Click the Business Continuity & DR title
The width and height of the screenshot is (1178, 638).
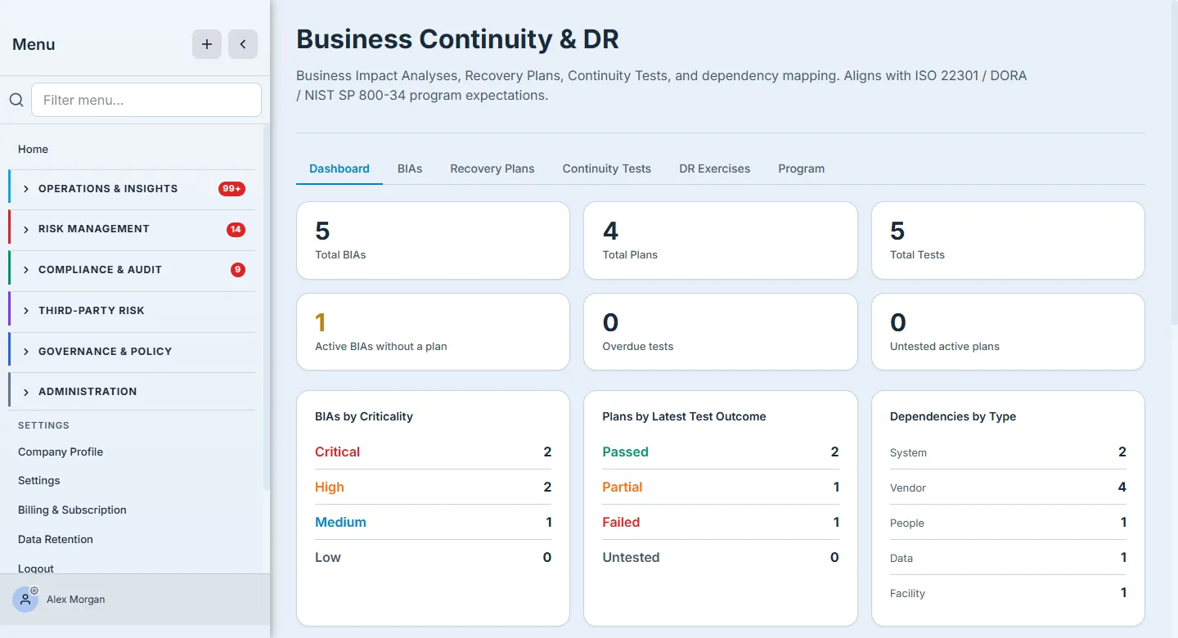point(457,39)
